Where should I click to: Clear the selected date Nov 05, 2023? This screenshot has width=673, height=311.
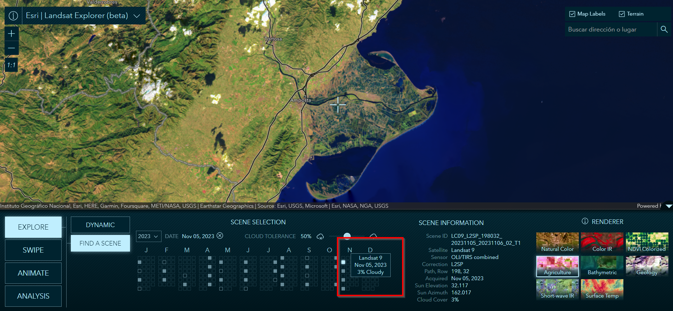tap(220, 236)
